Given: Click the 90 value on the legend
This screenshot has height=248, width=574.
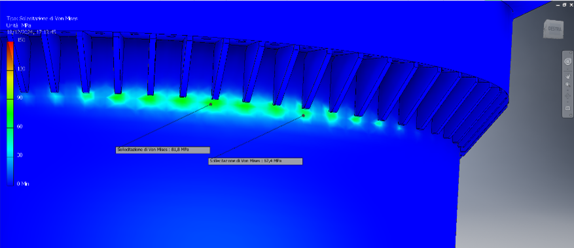Looking at the screenshot, I should pyautogui.click(x=20, y=97).
